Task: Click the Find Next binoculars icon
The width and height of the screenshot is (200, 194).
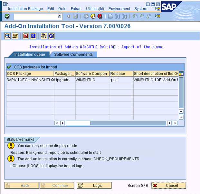Action: coord(124,16)
